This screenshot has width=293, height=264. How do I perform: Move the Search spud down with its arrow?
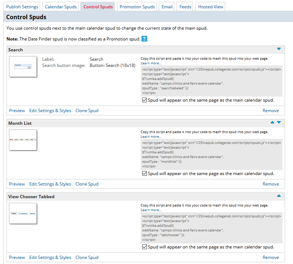279,49
